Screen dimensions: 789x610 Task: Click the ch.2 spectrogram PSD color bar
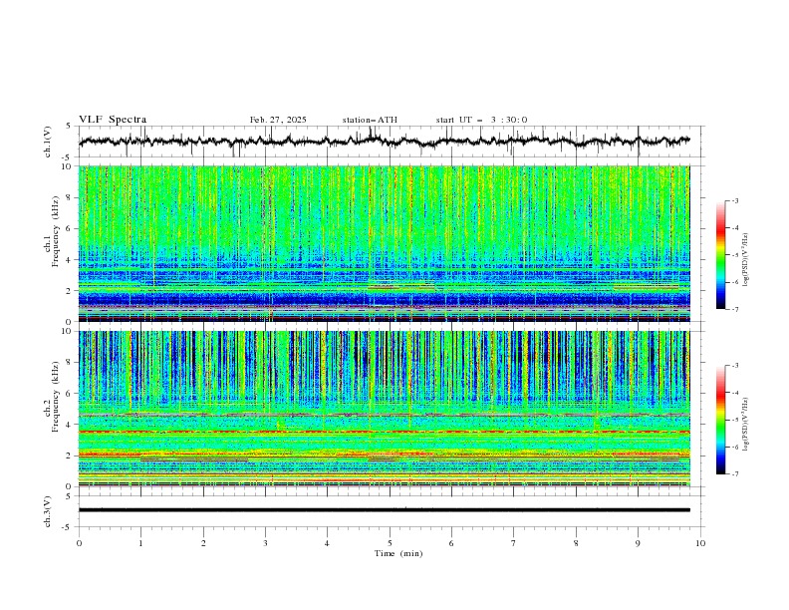[720, 420]
